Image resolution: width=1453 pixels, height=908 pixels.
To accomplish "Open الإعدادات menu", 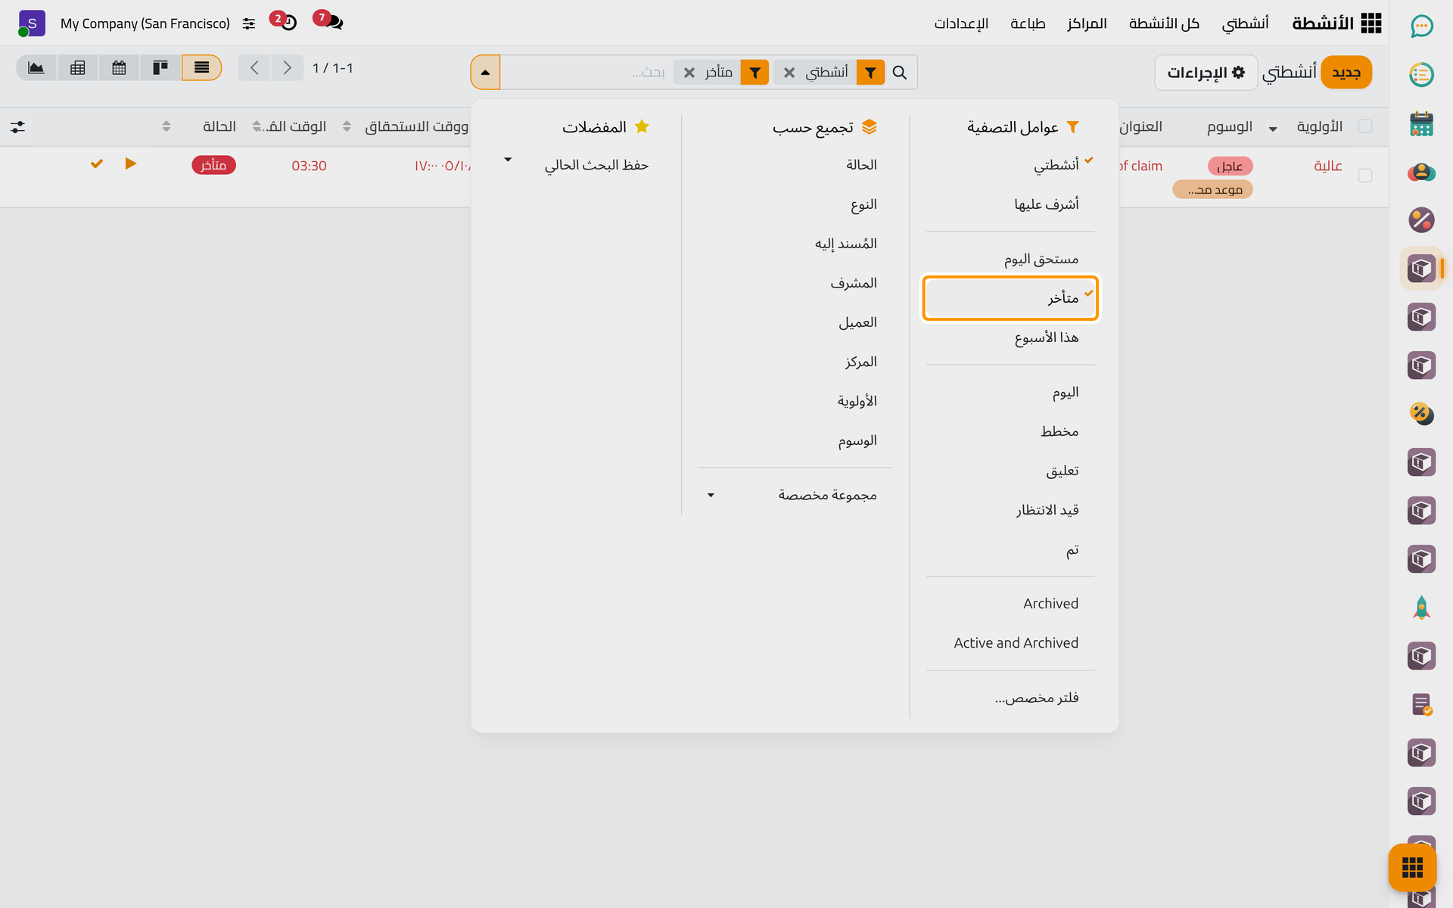I will point(961,23).
